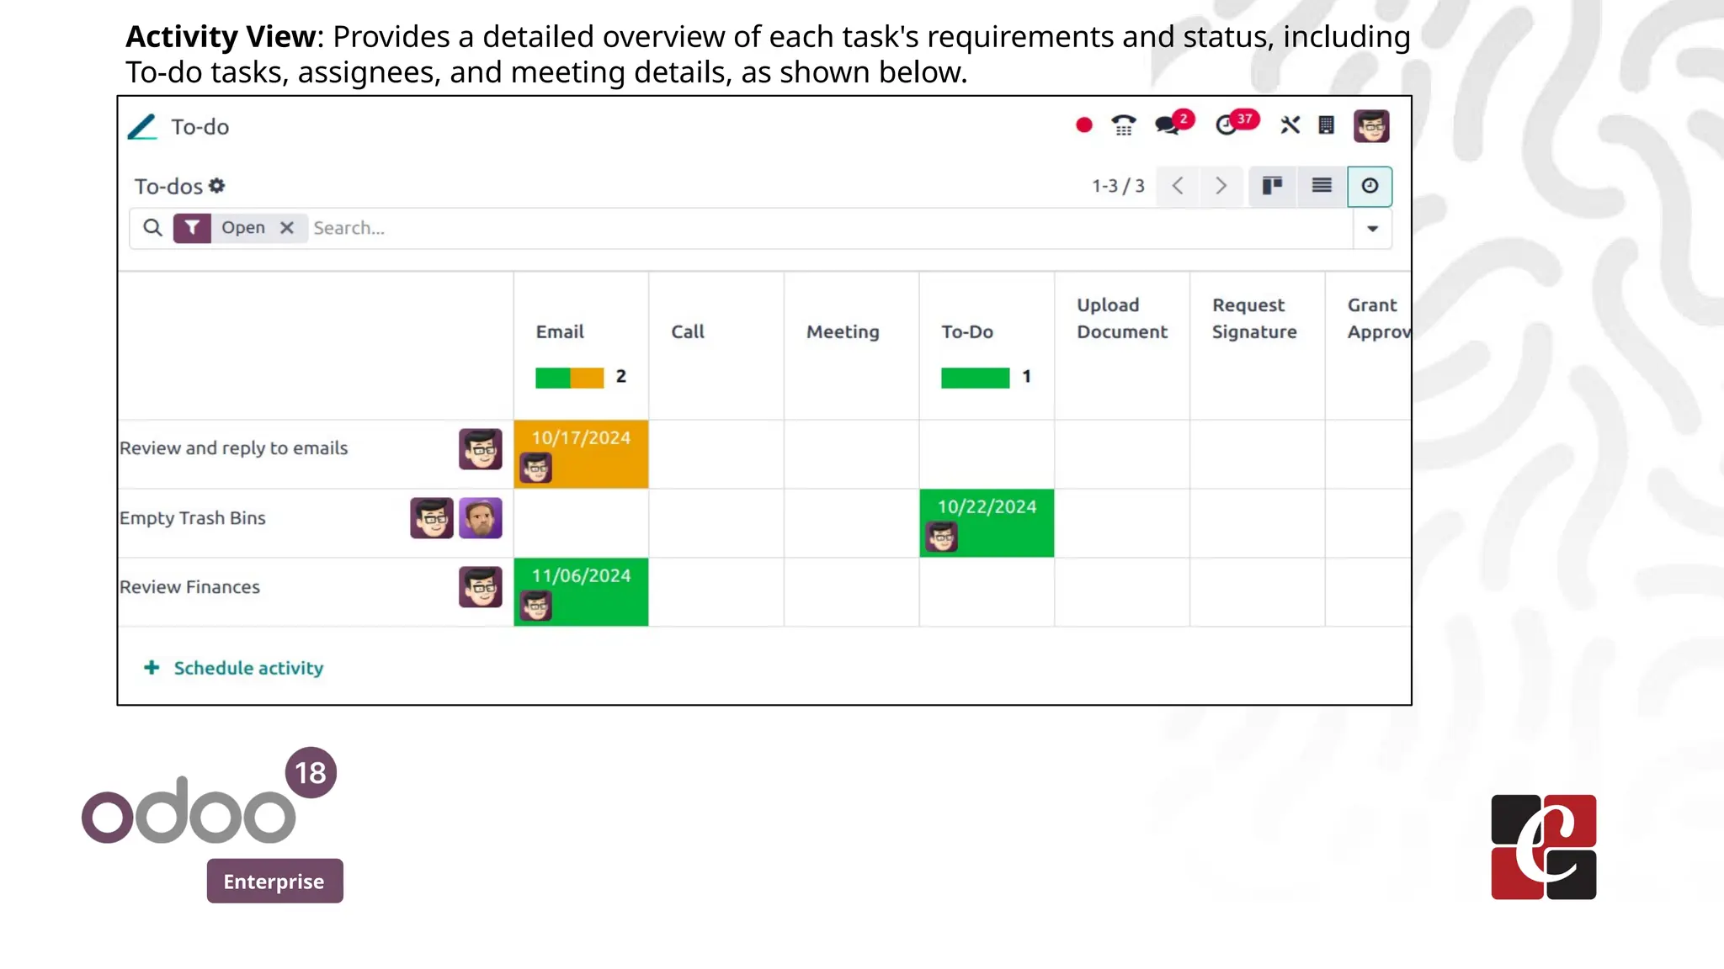The width and height of the screenshot is (1724, 969).
Task: Expand the search options dropdown arrow
Action: (x=1373, y=229)
